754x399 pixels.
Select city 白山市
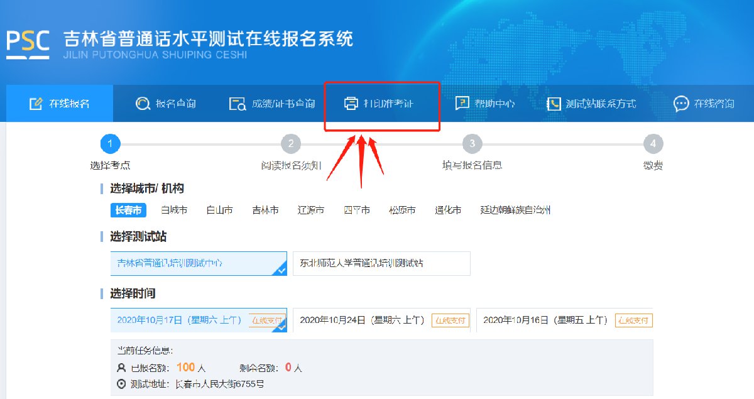click(x=220, y=210)
